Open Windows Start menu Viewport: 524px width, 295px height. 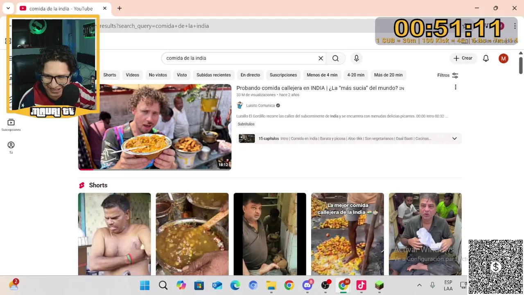point(145,286)
